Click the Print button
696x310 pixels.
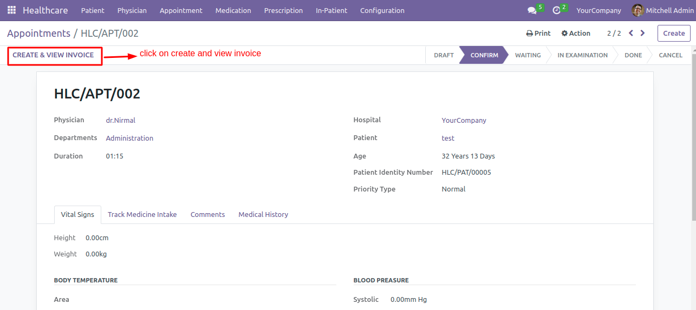538,33
